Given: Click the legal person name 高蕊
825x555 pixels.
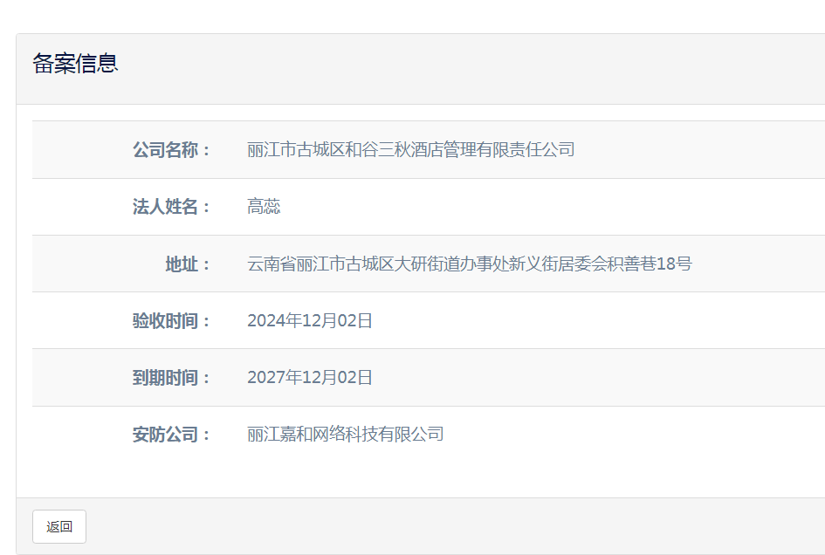Looking at the screenshot, I should (x=264, y=207).
